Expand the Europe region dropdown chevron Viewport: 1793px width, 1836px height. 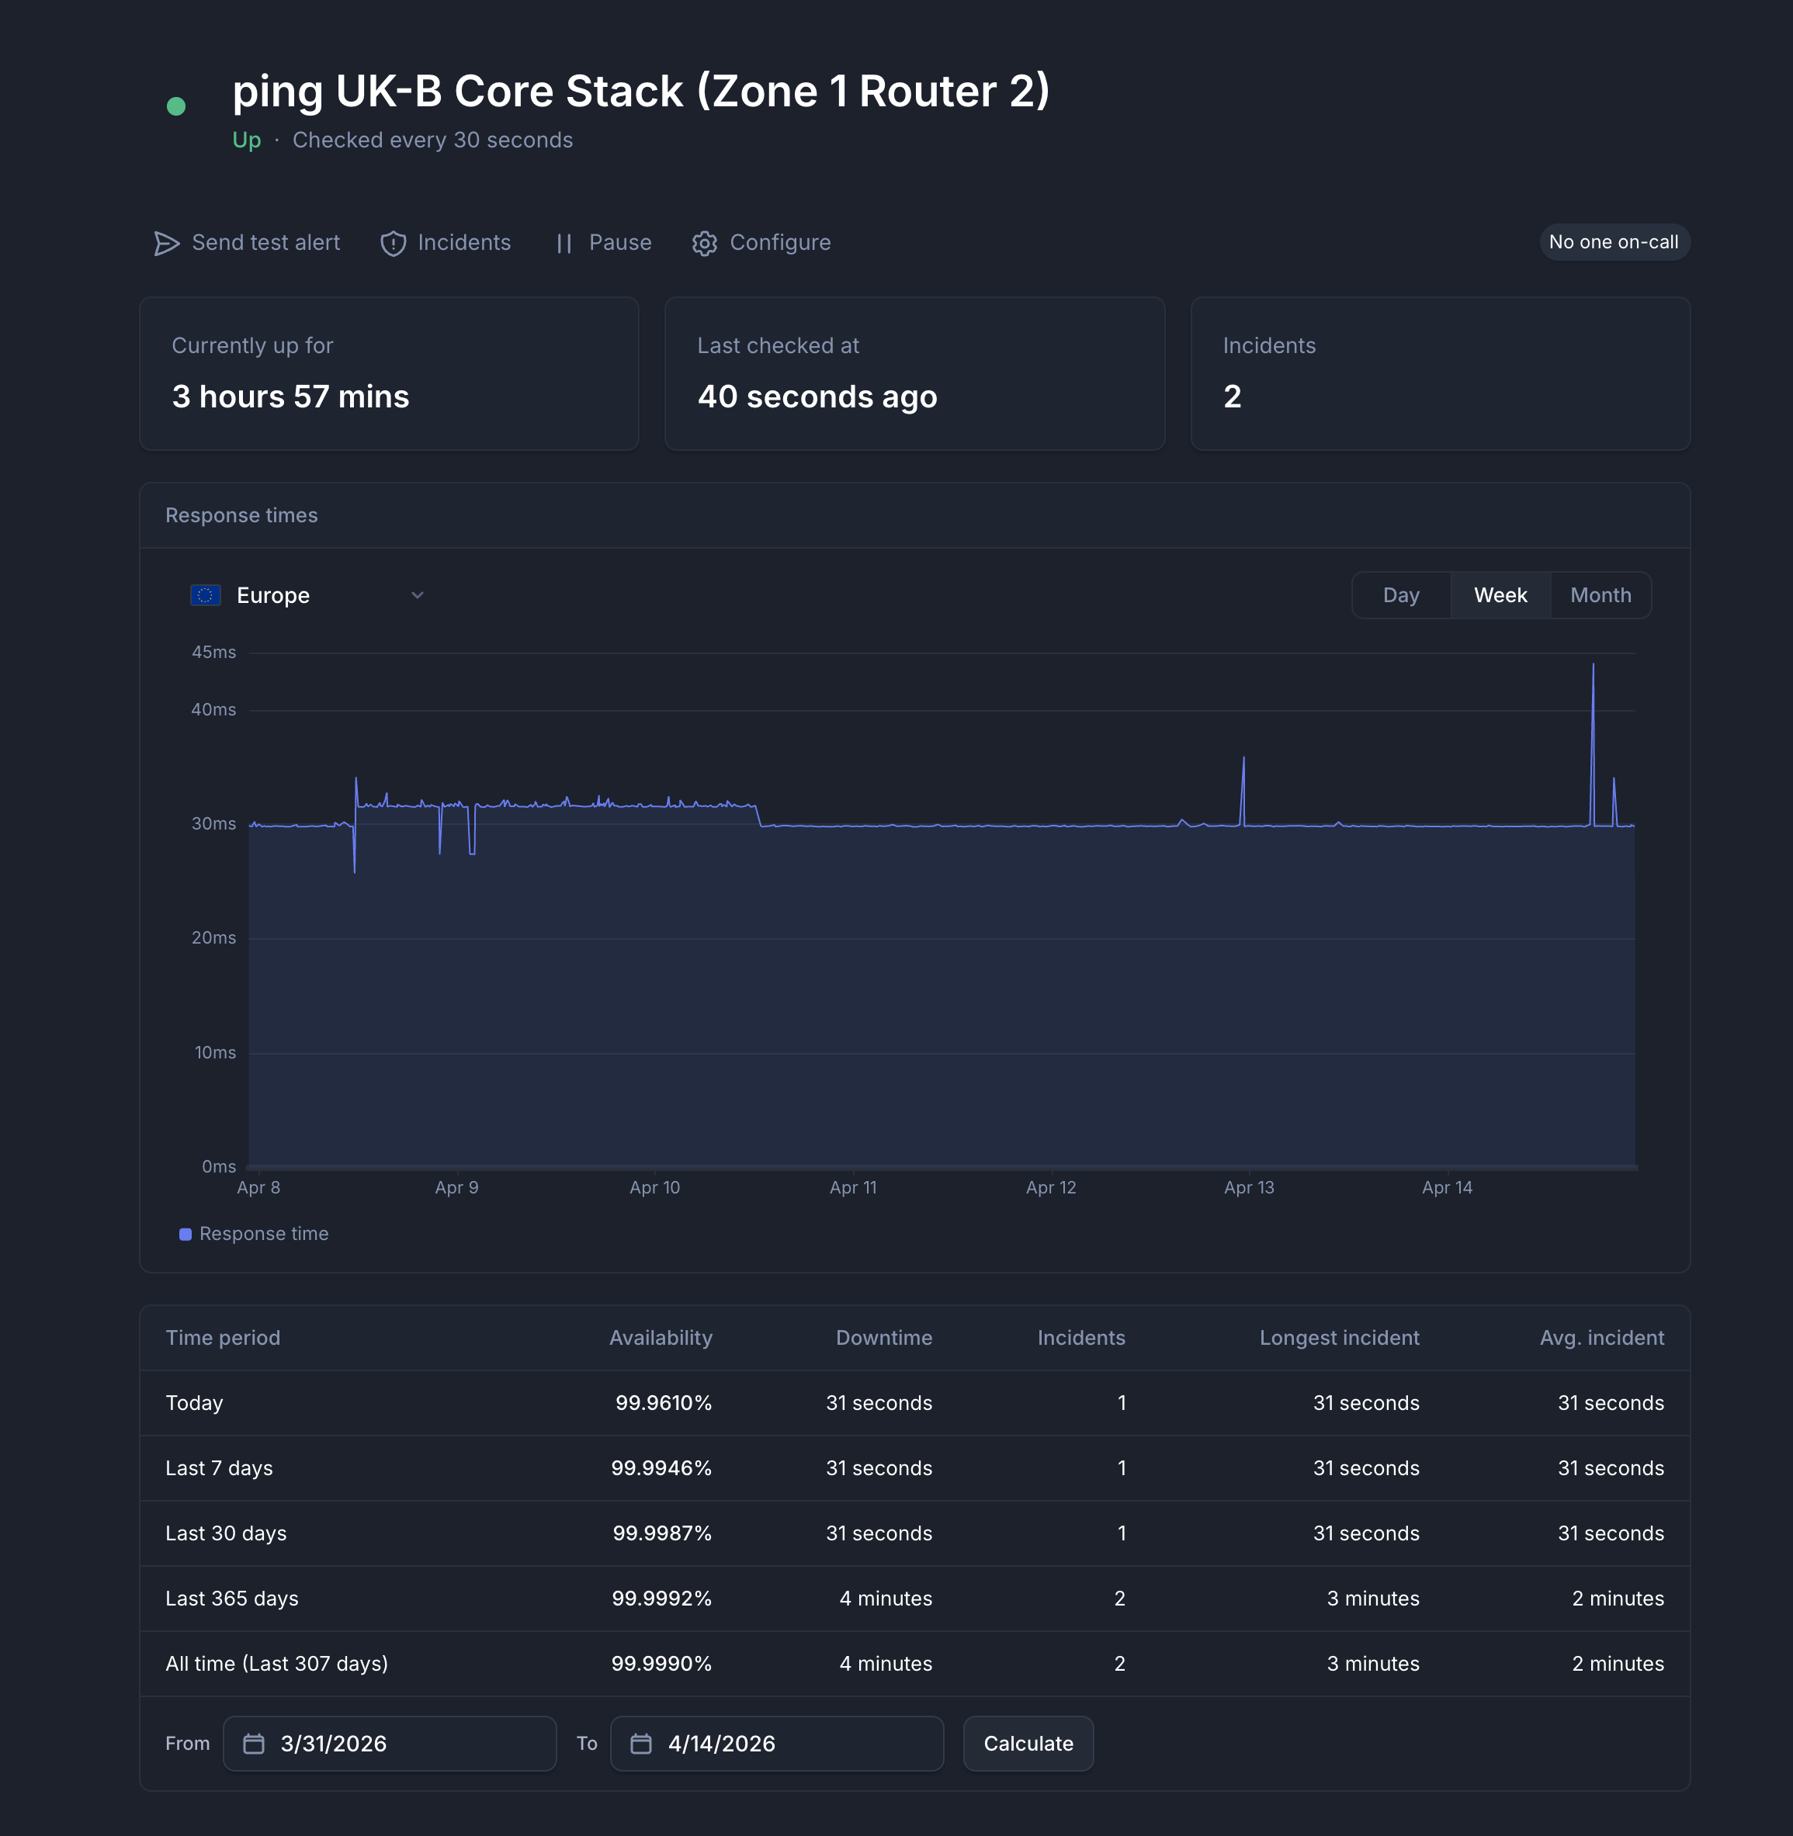(417, 595)
